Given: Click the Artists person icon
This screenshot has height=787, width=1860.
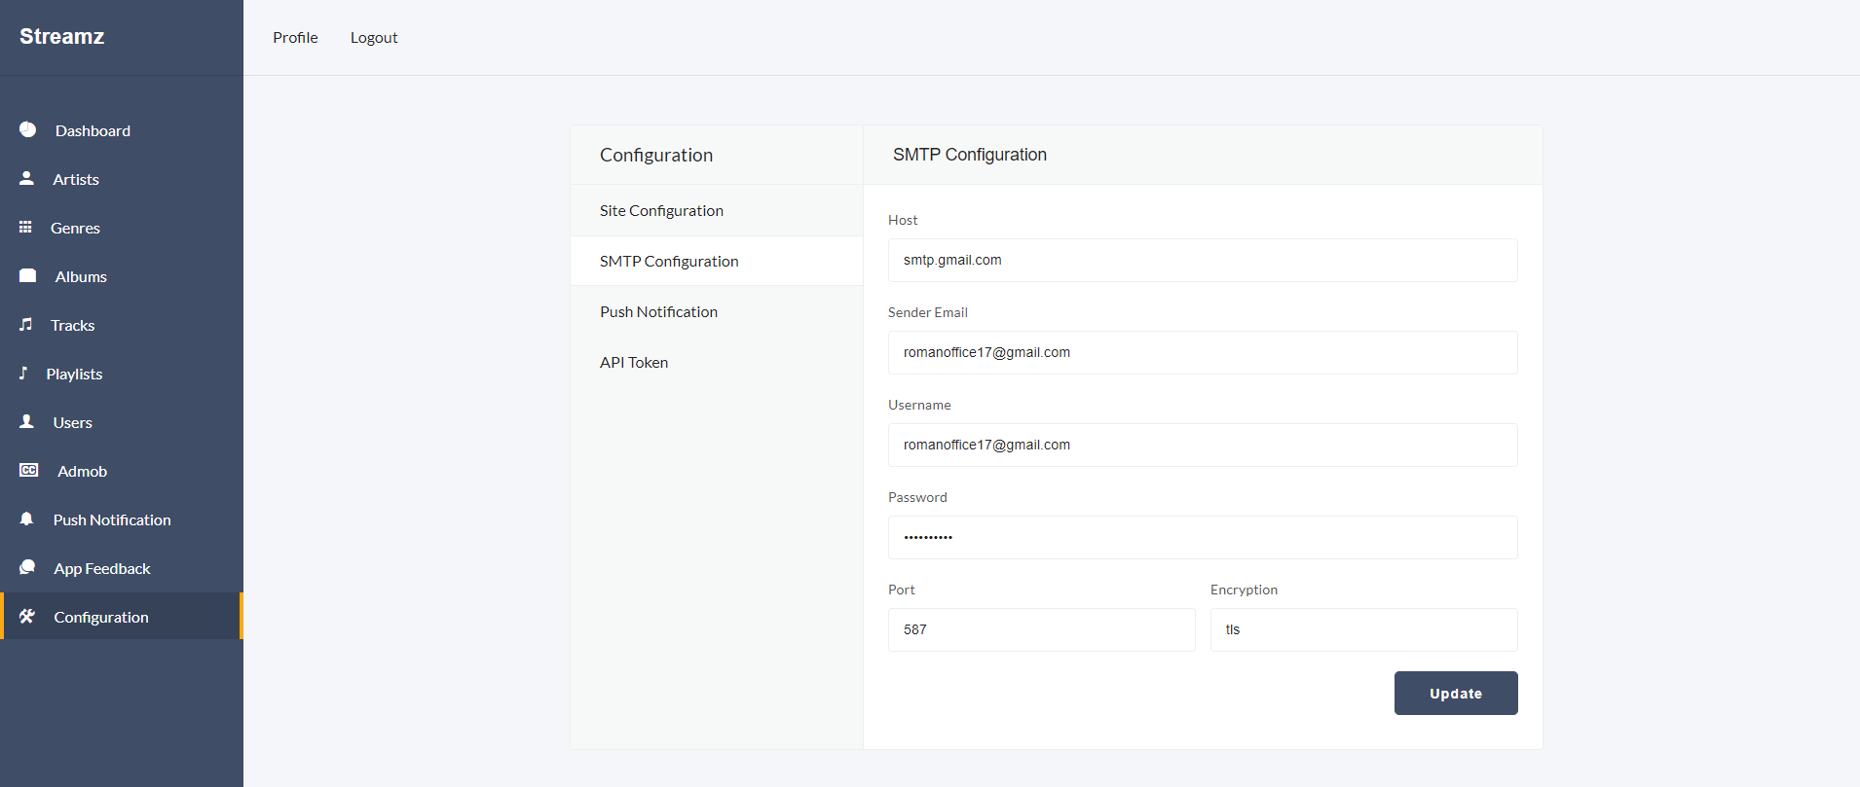Looking at the screenshot, I should pos(27,178).
